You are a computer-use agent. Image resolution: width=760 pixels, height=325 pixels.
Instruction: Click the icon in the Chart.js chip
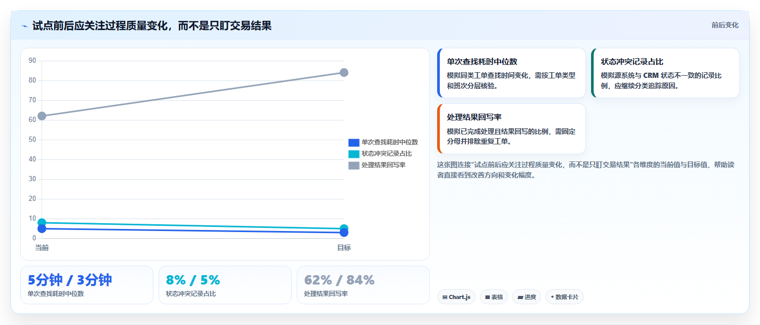[x=445, y=297]
